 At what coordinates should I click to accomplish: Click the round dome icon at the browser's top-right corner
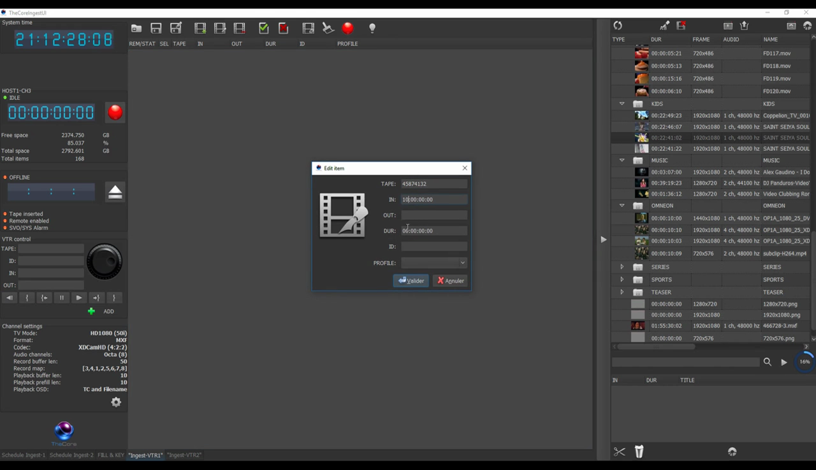tap(807, 25)
